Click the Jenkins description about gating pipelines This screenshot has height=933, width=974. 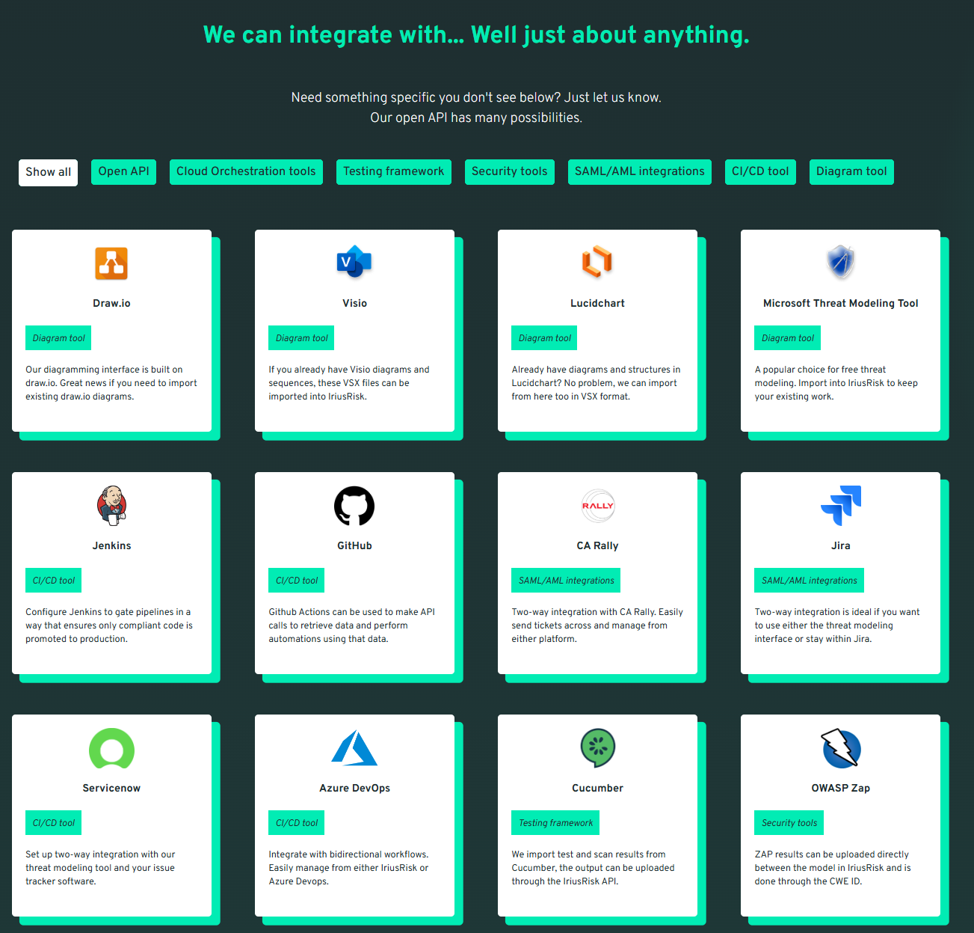coord(109,625)
